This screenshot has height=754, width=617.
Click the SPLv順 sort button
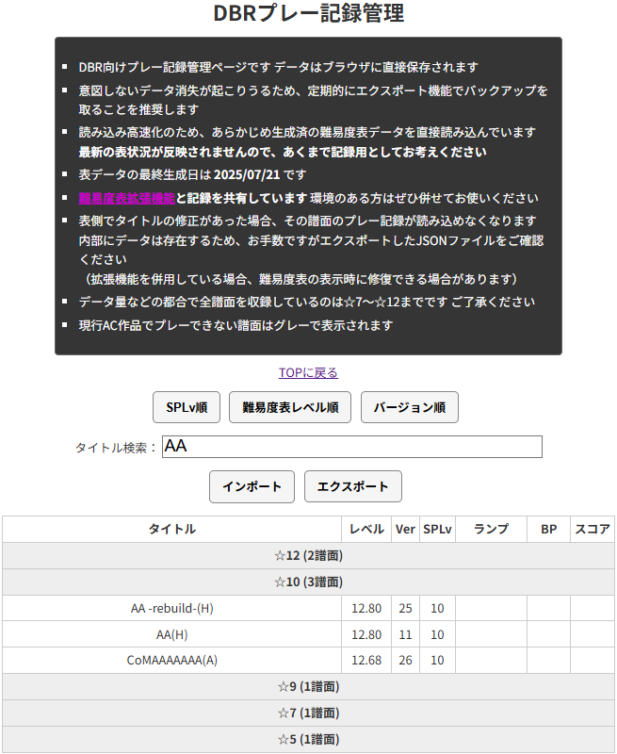(187, 407)
